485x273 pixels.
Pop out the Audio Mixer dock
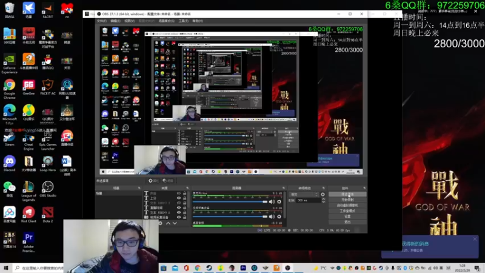[284, 188]
